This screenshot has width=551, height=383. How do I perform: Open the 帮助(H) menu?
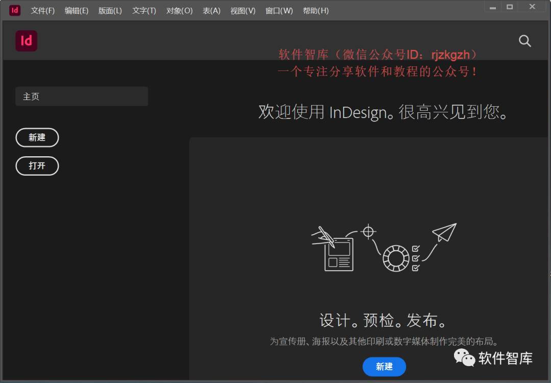(x=316, y=11)
